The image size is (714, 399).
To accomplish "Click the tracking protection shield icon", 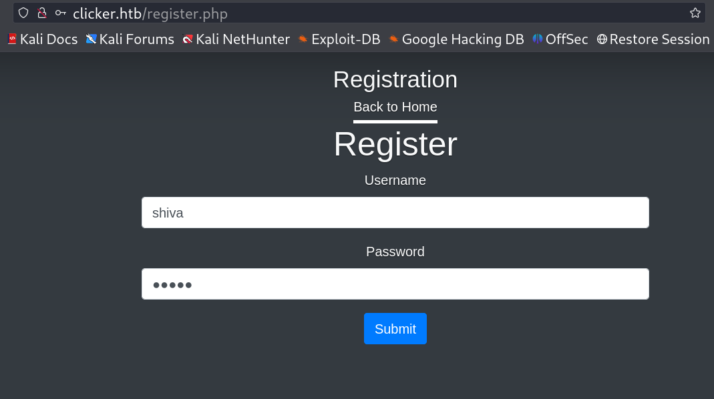I will (x=23, y=13).
